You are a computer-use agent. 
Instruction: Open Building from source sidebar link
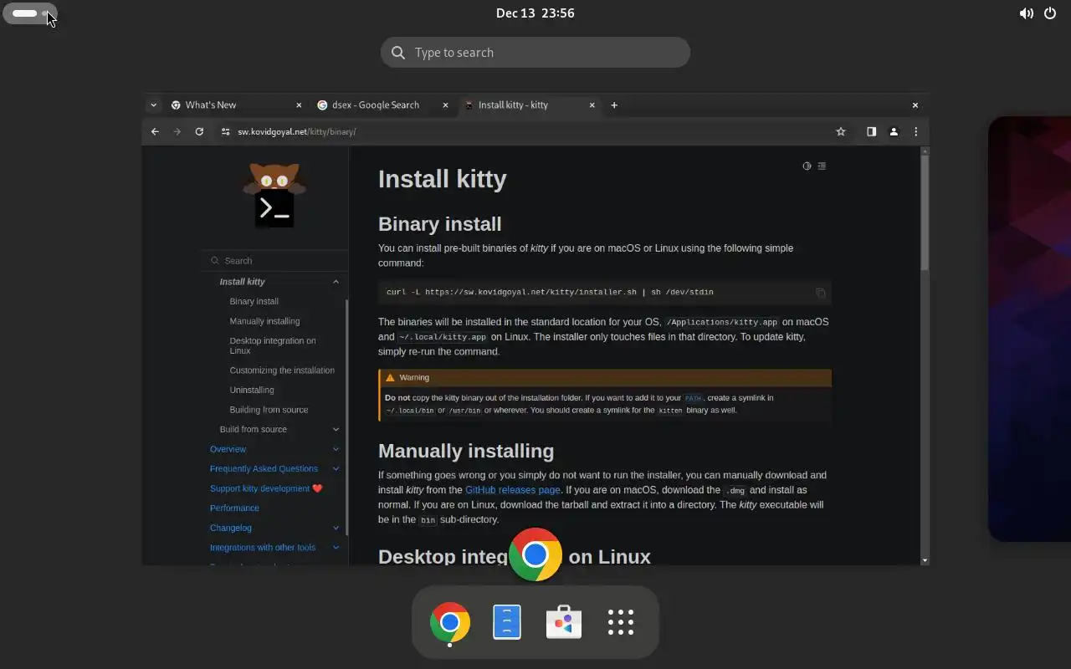(x=269, y=410)
